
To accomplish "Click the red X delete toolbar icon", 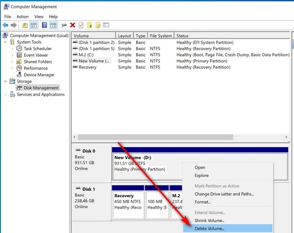I will pos(73,25).
